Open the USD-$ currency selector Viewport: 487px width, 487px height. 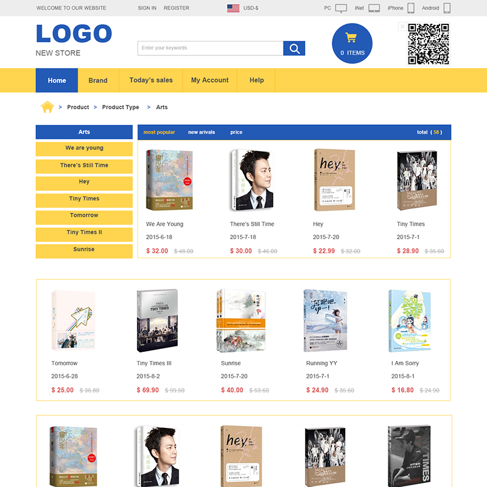pos(251,9)
